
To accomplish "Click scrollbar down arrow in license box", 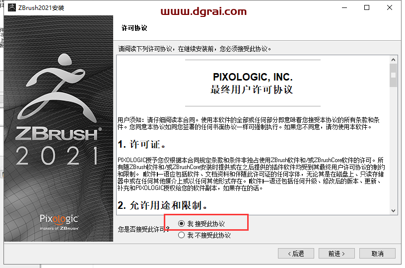I will click(393, 211).
